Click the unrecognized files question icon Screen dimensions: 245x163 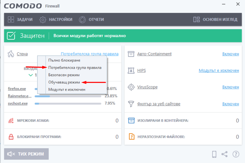click(132, 137)
